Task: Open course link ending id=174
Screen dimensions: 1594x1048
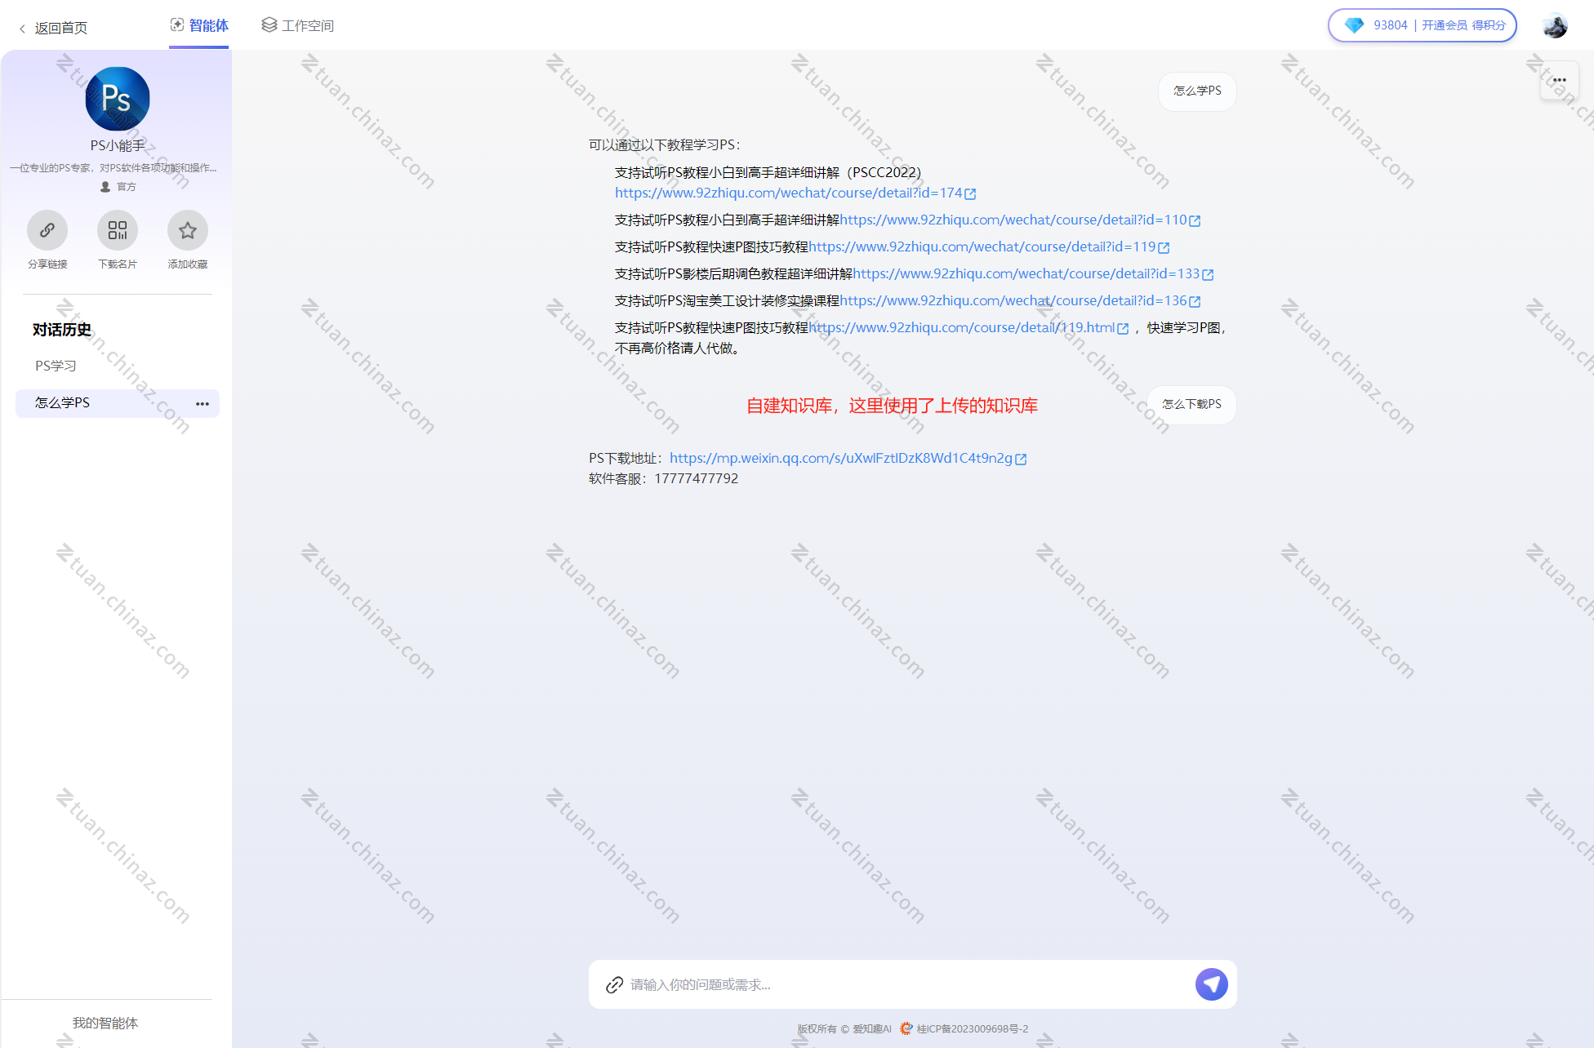Action: point(789,193)
